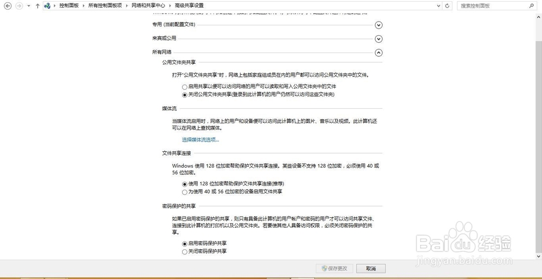
Task: Go forward with the forward arrow
Action: pyautogui.click(x=20, y=6)
